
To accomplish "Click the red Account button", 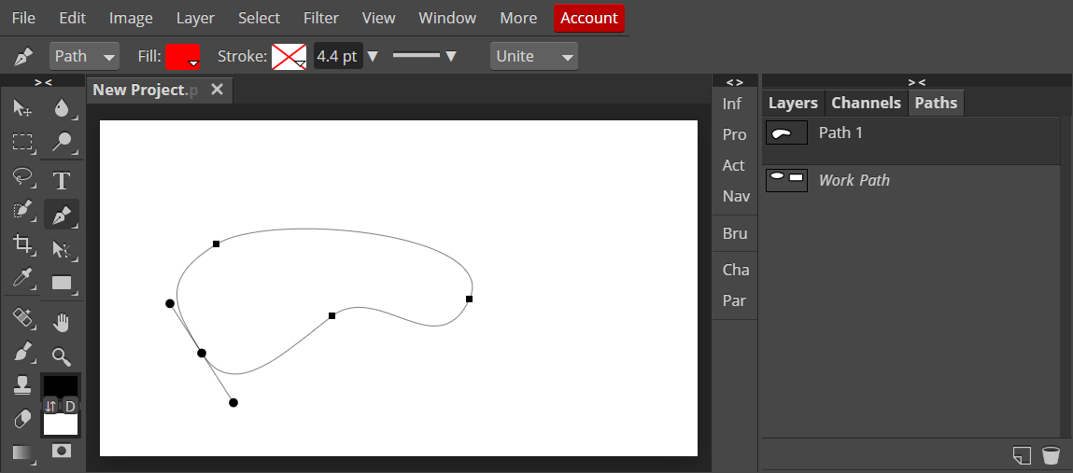I will click(x=589, y=19).
